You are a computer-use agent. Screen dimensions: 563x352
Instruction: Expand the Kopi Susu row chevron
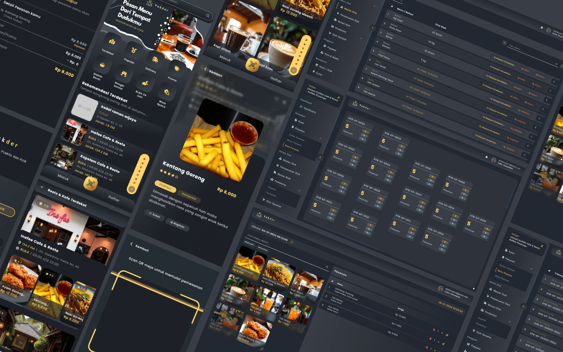tap(539, 118)
